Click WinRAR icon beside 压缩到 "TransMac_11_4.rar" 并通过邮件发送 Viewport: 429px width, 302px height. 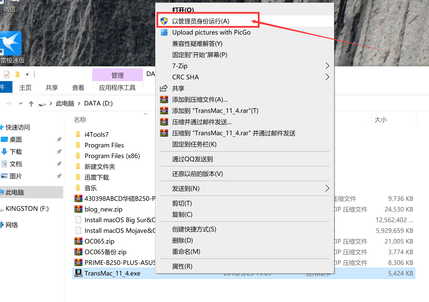[164, 133]
